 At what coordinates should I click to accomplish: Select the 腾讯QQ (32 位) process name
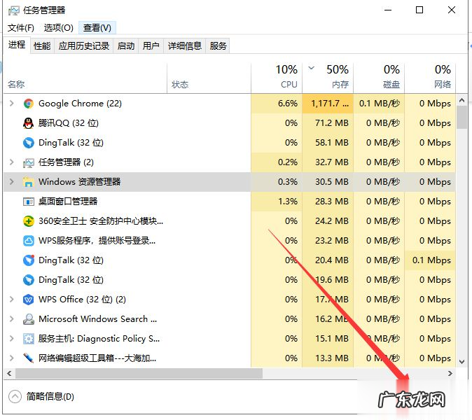69,123
